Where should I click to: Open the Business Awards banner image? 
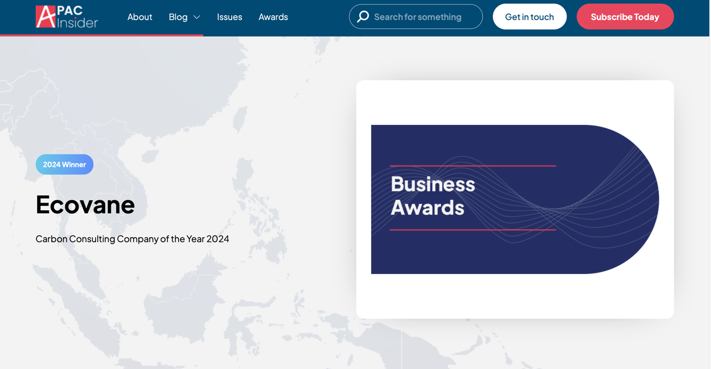(x=515, y=199)
